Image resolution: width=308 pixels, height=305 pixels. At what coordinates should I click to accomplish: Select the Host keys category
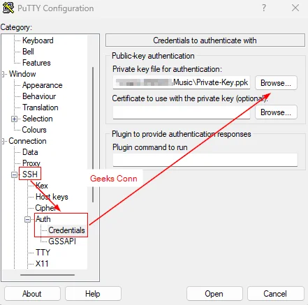pyautogui.click(x=52, y=197)
